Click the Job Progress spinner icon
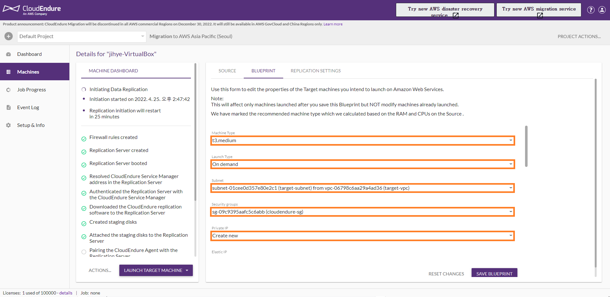 [9, 90]
